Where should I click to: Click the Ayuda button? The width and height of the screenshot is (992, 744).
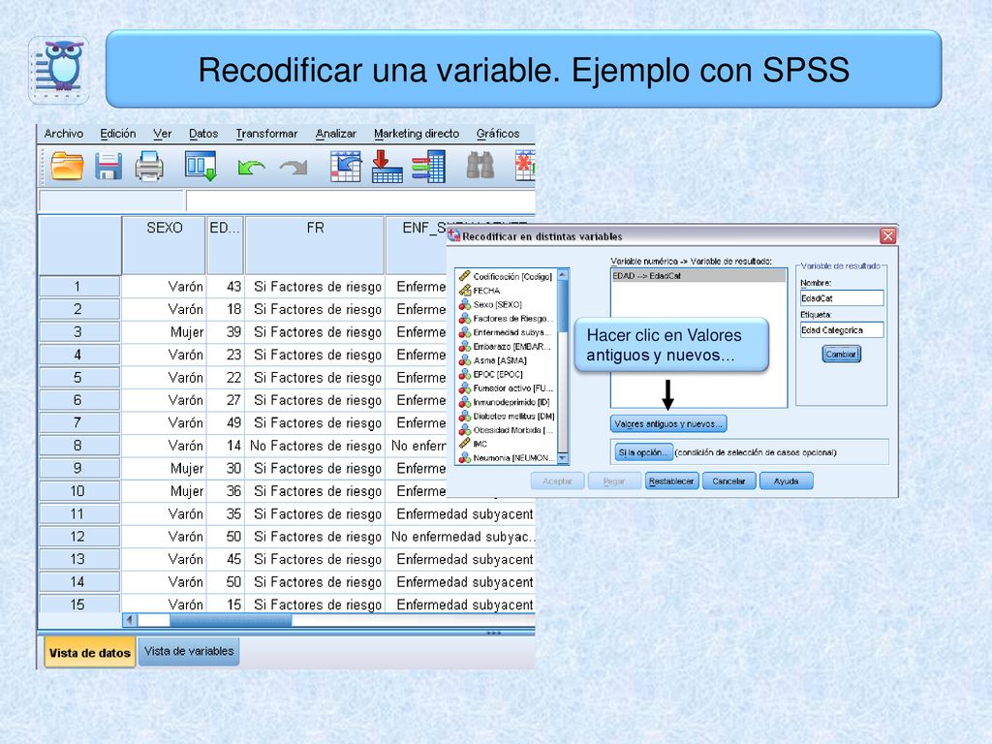pyautogui.click(x=786, y=481)
